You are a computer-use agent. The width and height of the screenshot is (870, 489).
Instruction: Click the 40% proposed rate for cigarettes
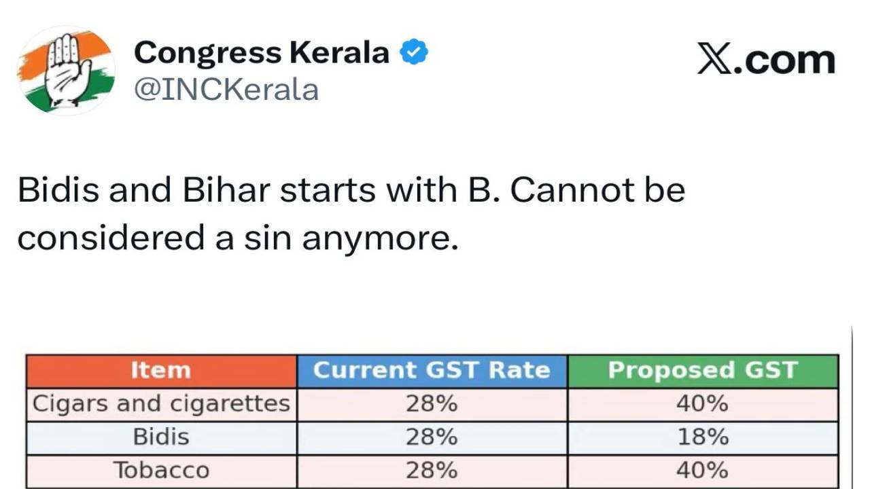pyautogui.click(x=703, y=404)
